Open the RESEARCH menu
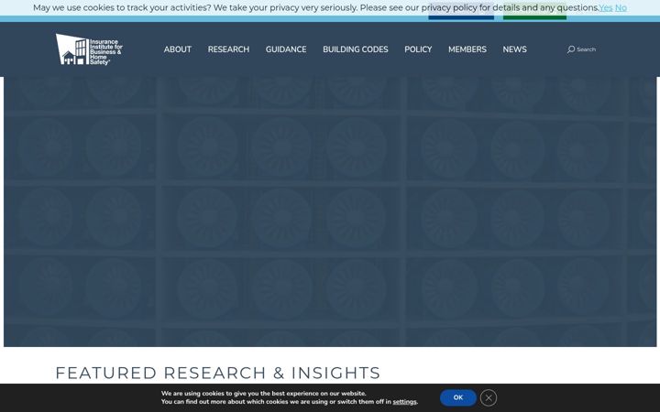Viewport: 660px width, 412px height. [x=228, y=49]
